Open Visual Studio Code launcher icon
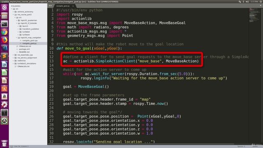Screen dimensions: 263x148 pos(5,48)
